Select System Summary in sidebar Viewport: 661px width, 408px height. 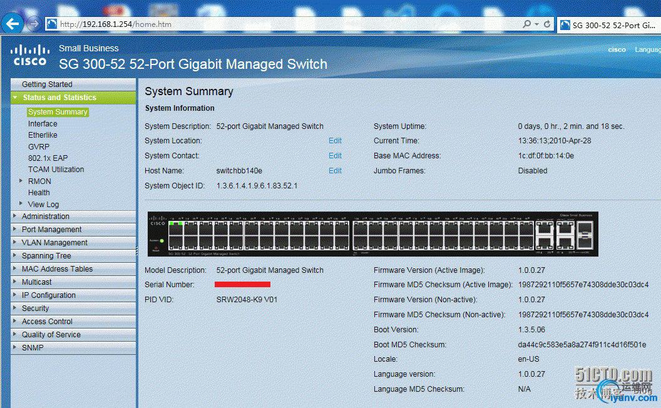pos(58,111)
